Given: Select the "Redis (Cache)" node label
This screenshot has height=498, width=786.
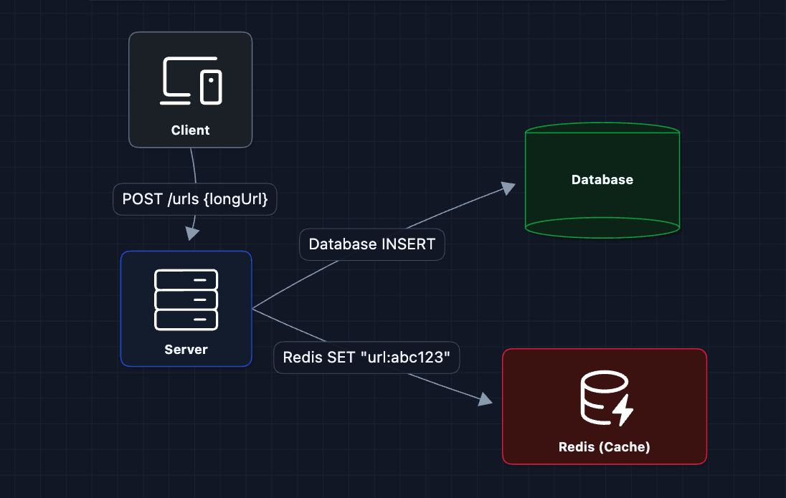Looking at the screenshot, I should 605,447.
